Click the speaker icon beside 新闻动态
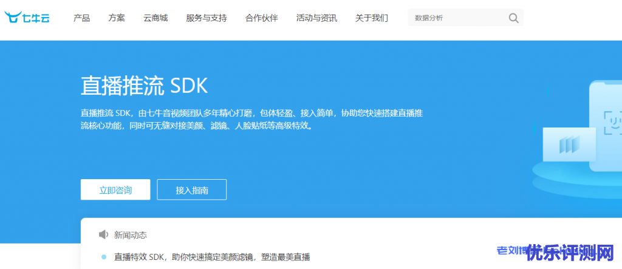This screenshot has height=269, width=622. pyautogui.click(x=103, y=235)
